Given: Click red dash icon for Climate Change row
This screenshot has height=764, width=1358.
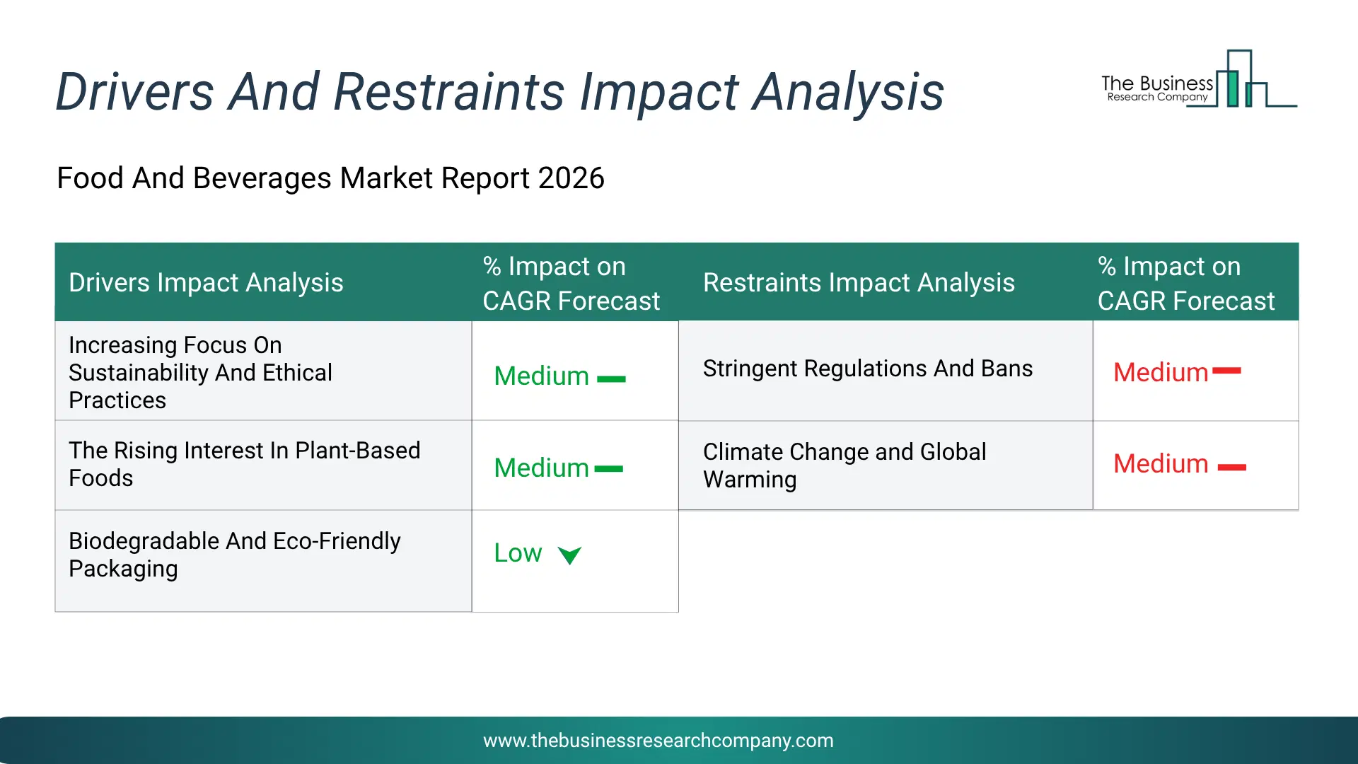Looking at the screenshot, I should click(1232, 467).
